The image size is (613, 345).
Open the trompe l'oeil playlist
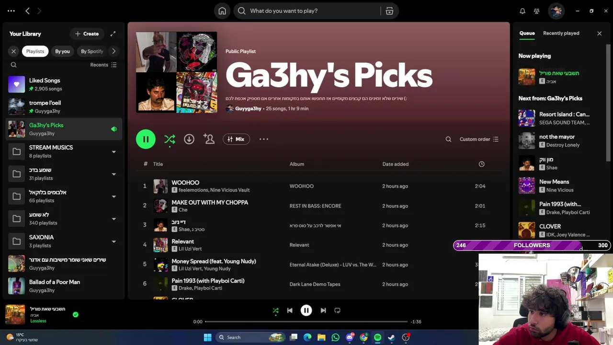point(63,106)
